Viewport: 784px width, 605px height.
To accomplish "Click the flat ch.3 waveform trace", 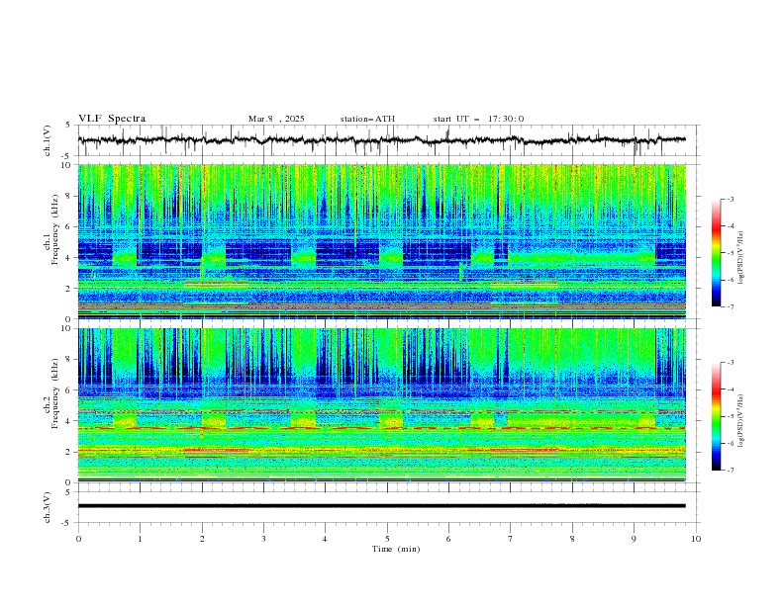I will pos(382,506).
